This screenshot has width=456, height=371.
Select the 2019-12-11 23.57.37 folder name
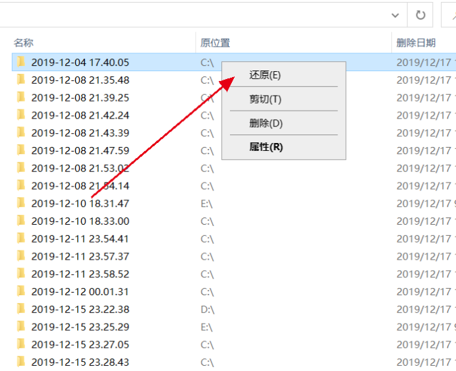pos(80,256)
